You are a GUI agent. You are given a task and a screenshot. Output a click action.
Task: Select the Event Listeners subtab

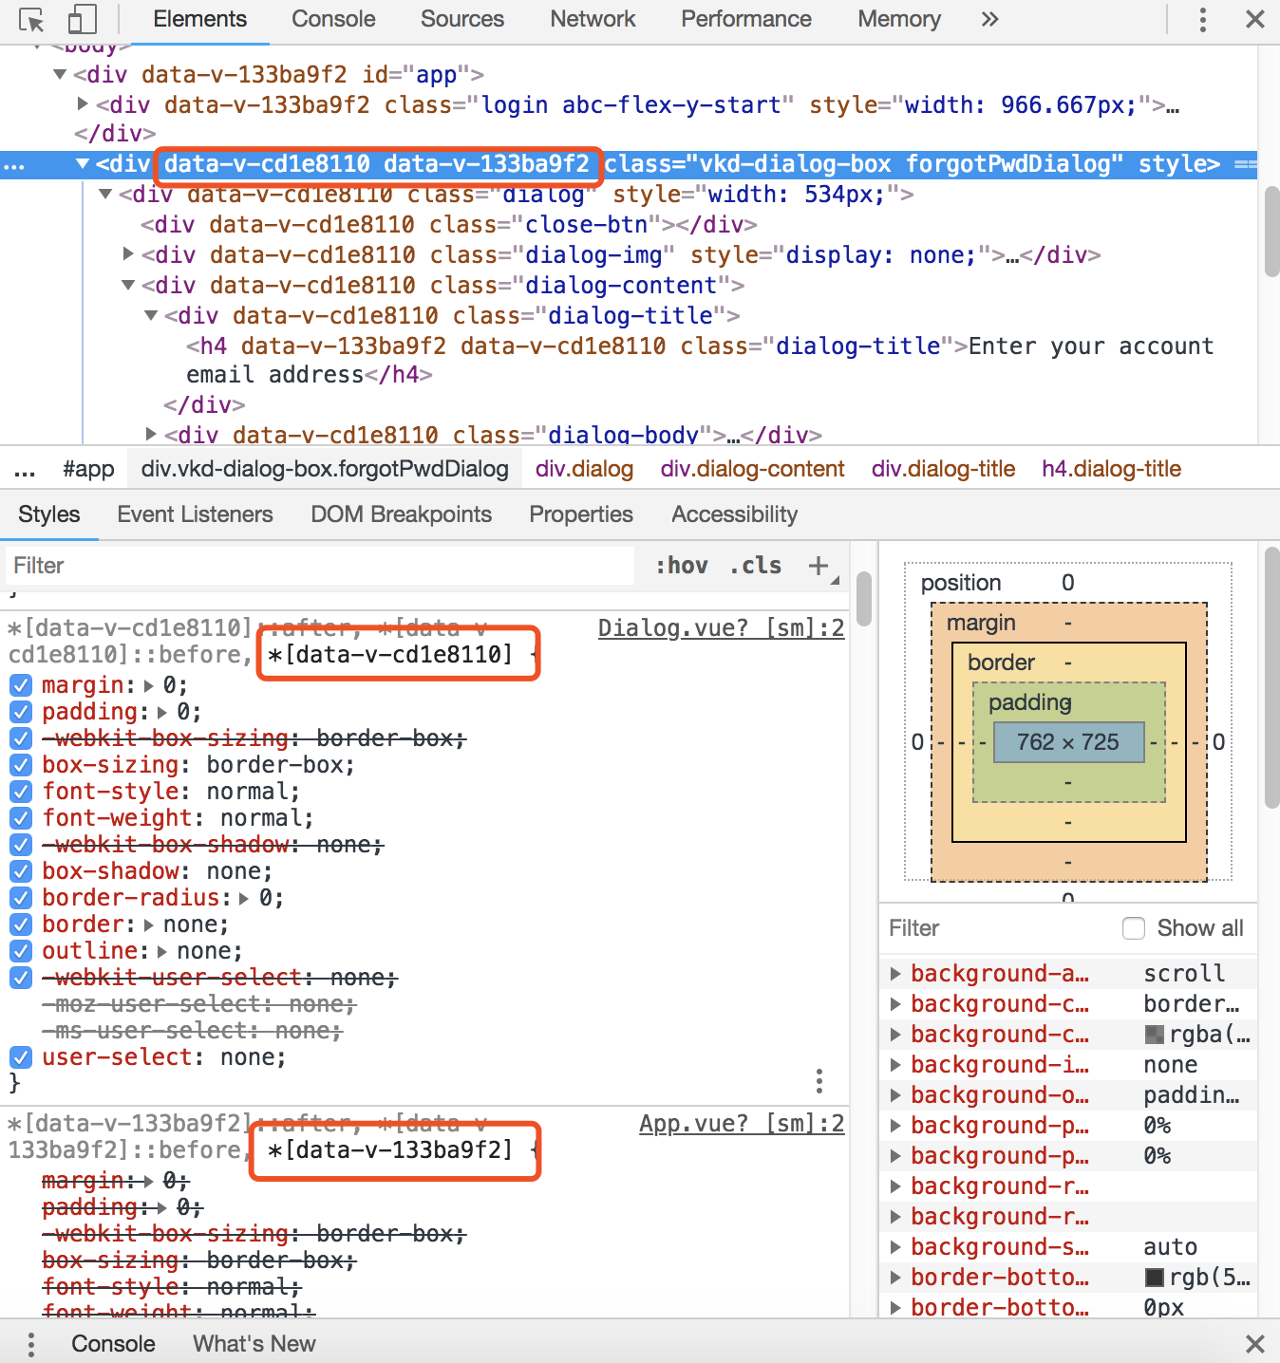click(x=195, y=514)
